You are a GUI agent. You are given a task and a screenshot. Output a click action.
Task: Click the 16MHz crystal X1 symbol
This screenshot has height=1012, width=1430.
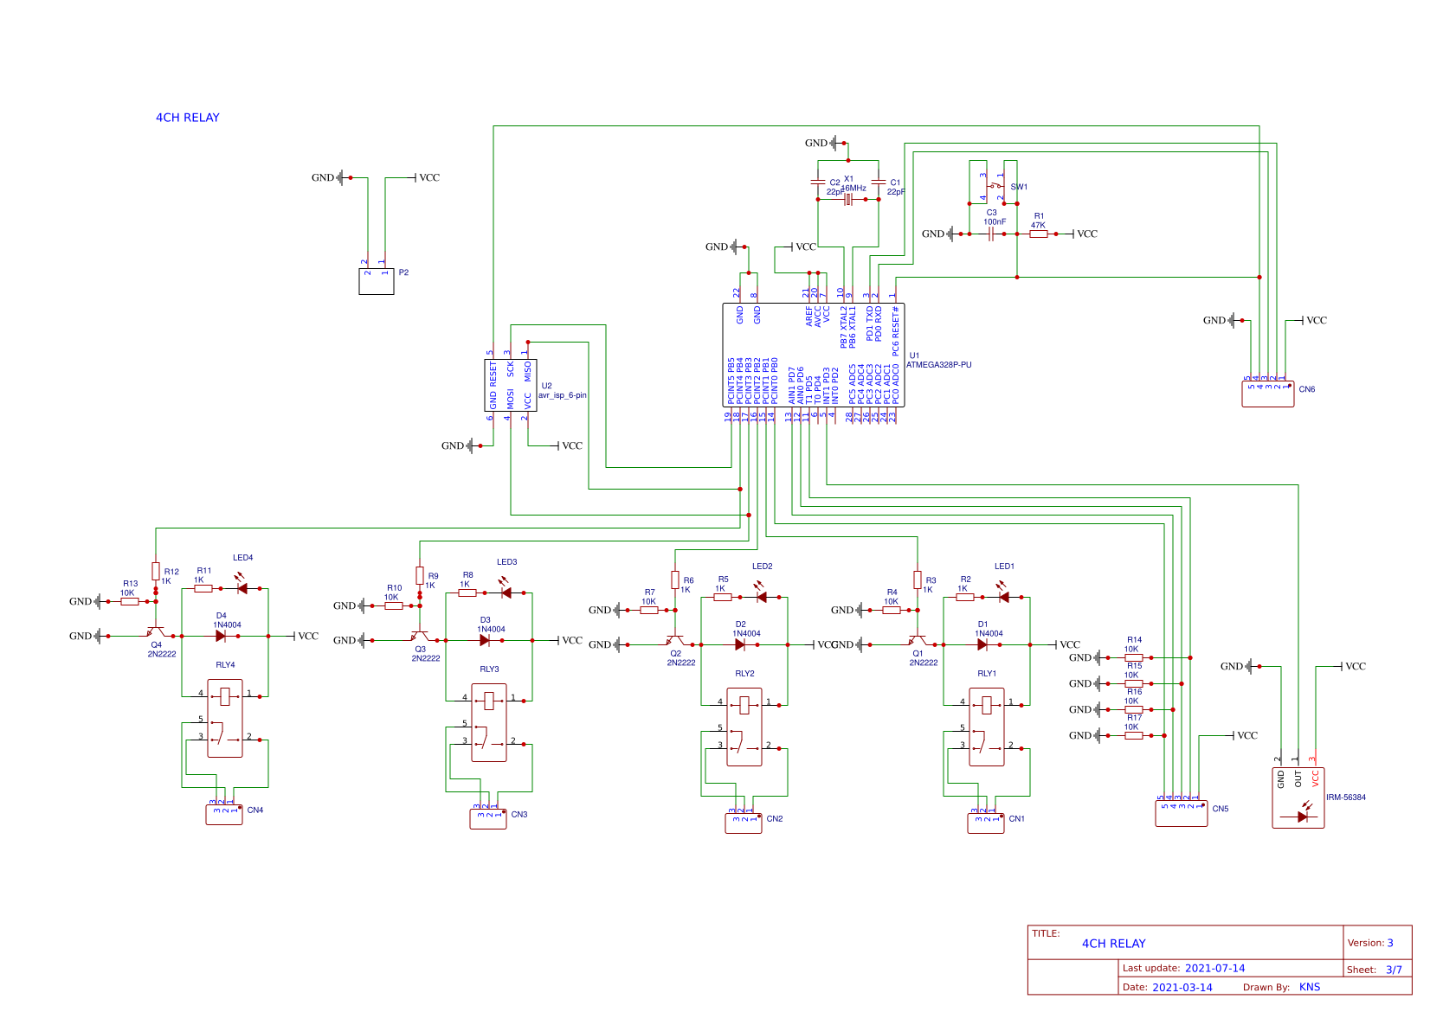[x=848, y=200]
